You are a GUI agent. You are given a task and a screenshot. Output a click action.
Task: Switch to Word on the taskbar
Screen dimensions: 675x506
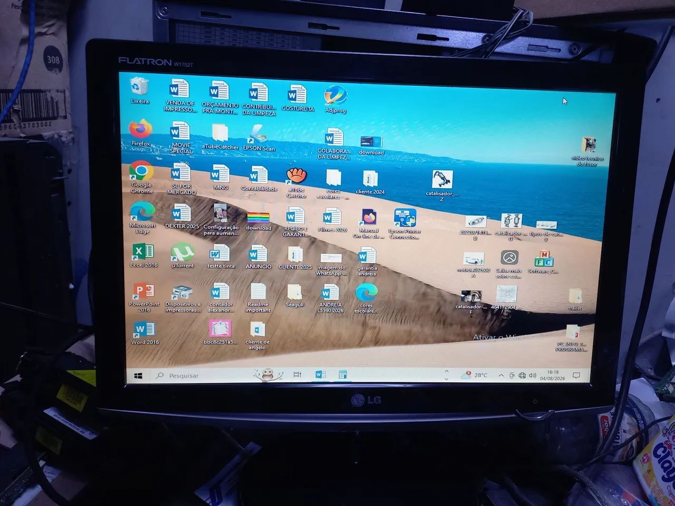pyautogui.click(x=320, y=375)
